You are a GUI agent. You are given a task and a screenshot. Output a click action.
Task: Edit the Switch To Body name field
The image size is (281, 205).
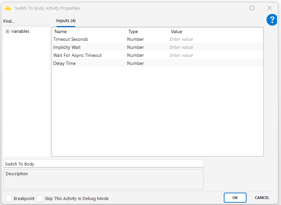tap(103, 164)
